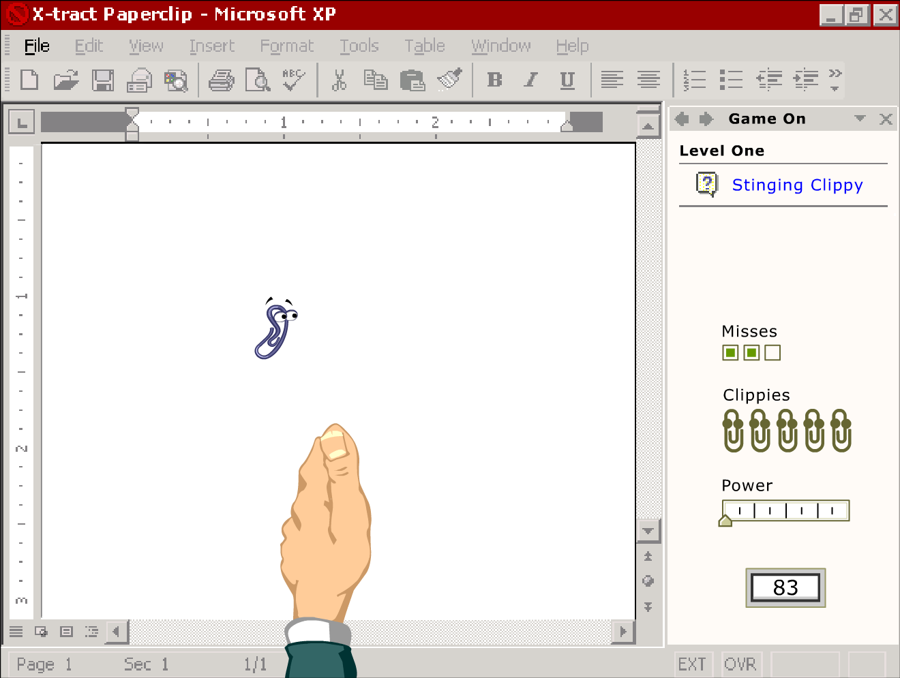Increase the Power slider

pos(725,519)
